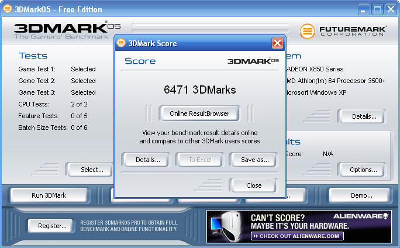Click the Save as... button

pyautogui.click(x=253, y=160)
